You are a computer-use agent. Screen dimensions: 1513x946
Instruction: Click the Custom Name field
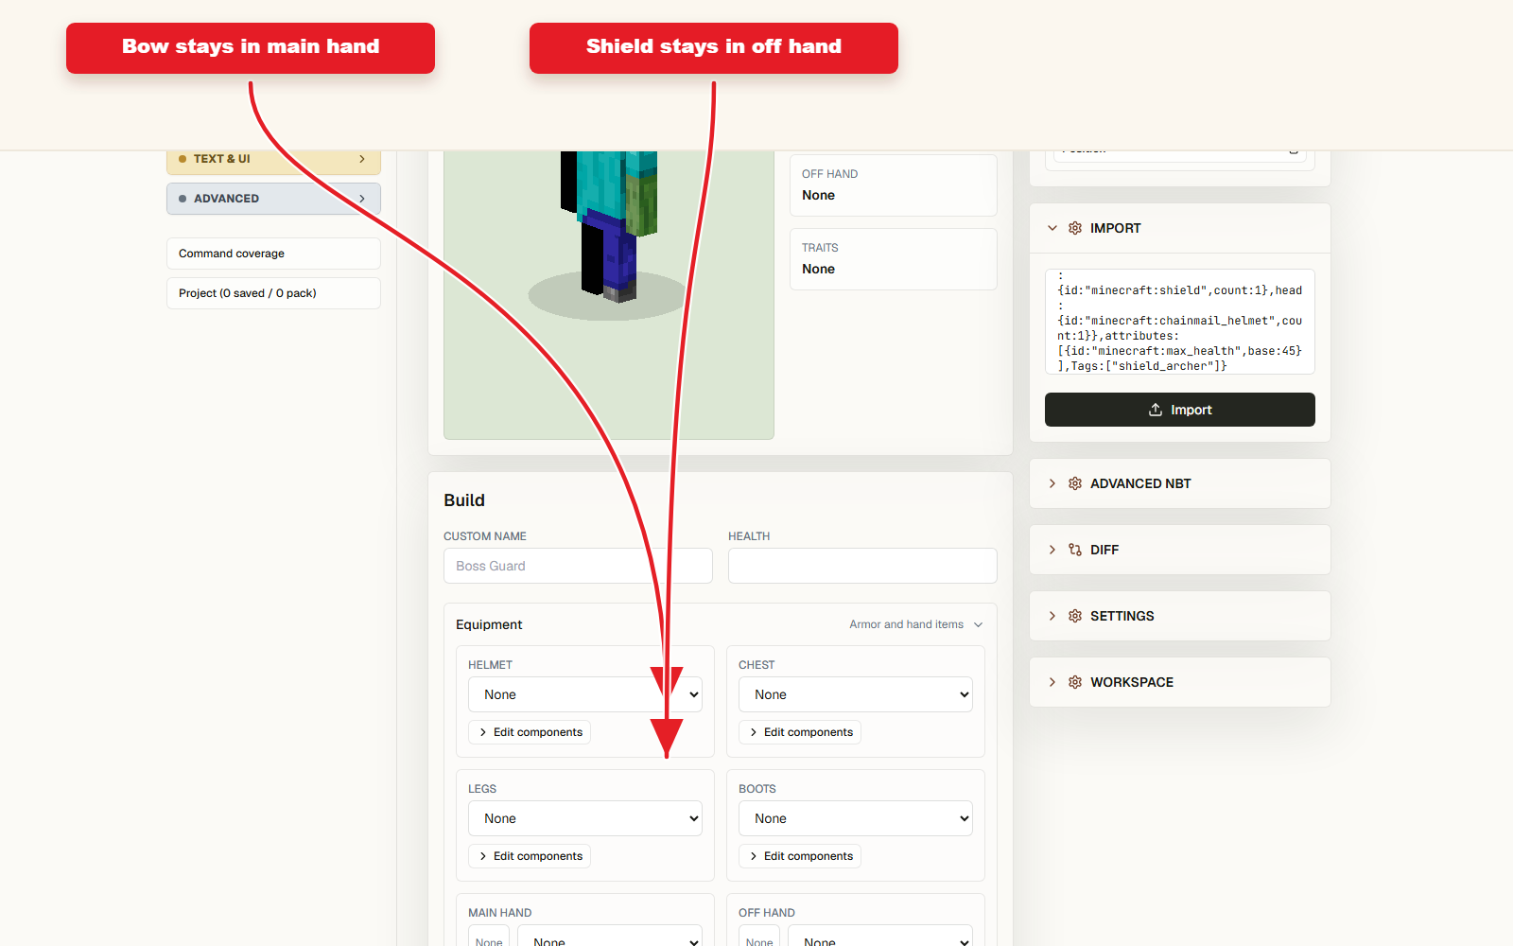click(x=578, y=566)
